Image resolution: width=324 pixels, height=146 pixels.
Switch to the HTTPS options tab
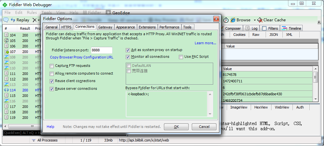[66, 27]
